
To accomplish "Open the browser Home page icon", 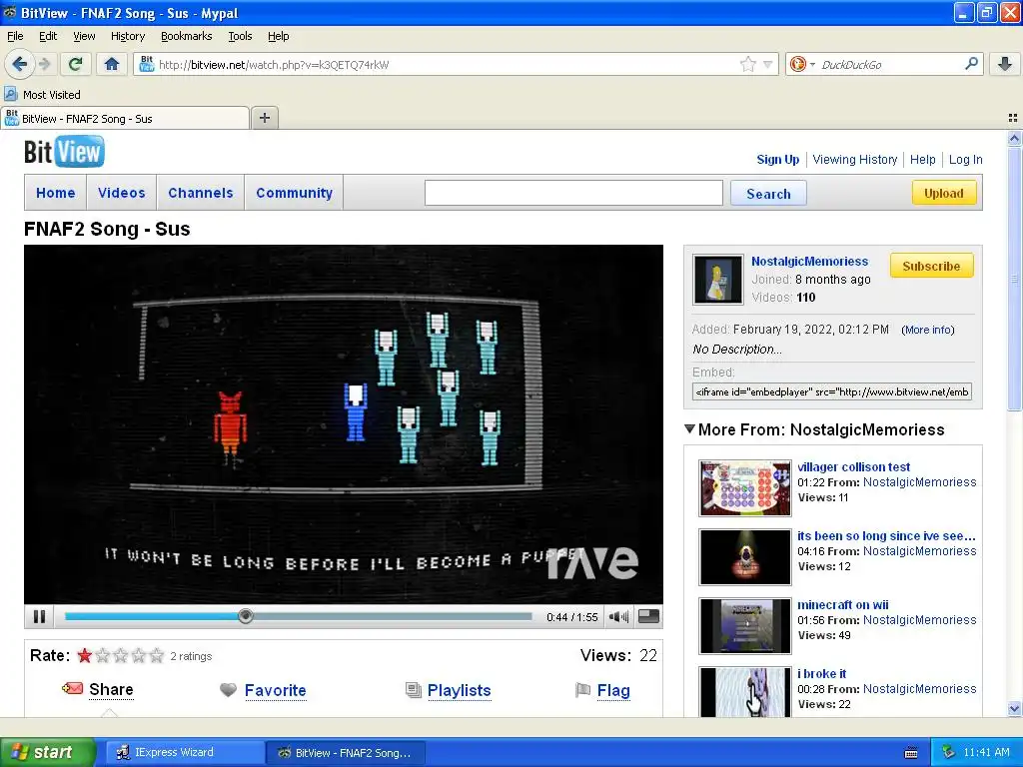I will 112,64.
